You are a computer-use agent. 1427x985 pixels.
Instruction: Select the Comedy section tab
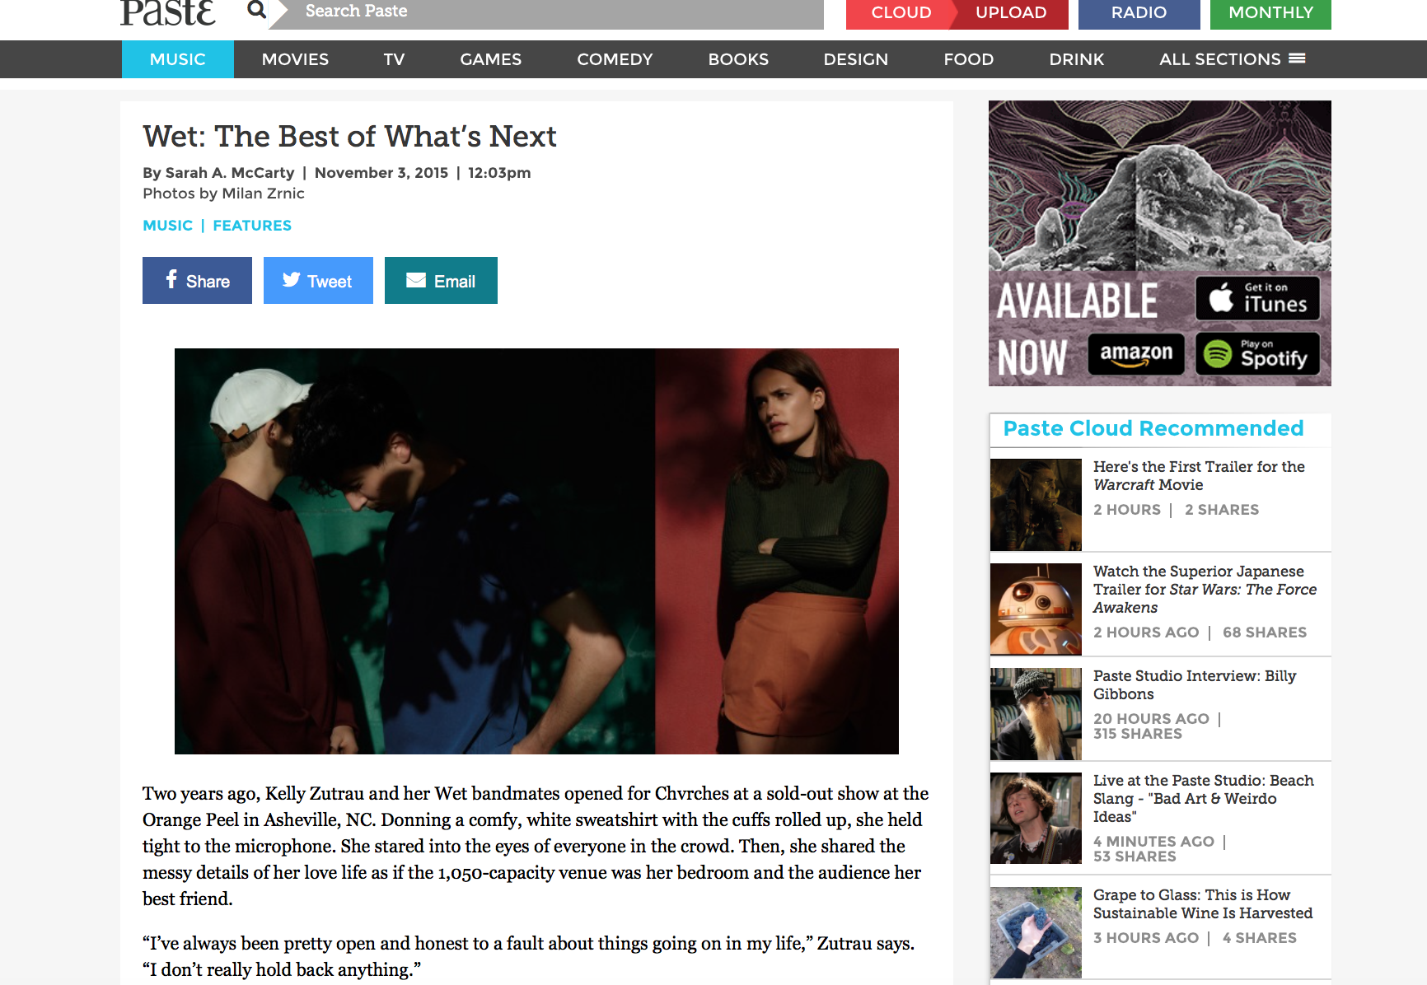615,59
